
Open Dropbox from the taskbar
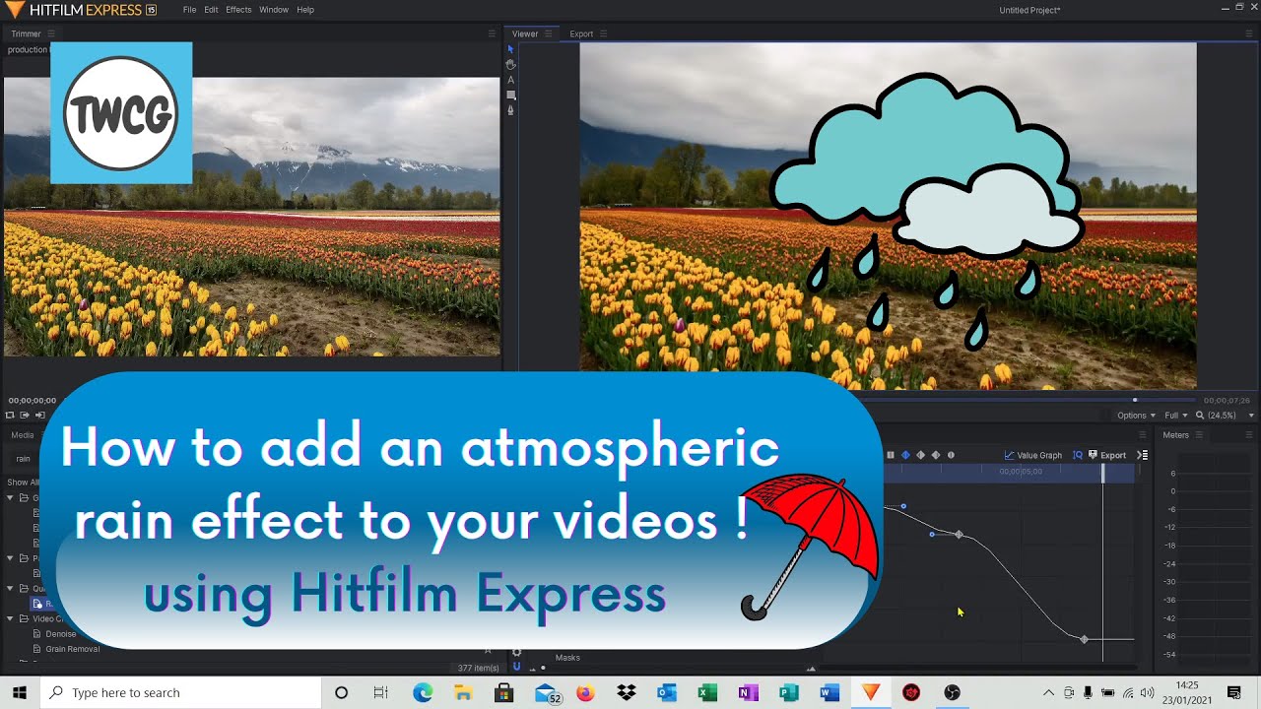click(x=627, y=692)
